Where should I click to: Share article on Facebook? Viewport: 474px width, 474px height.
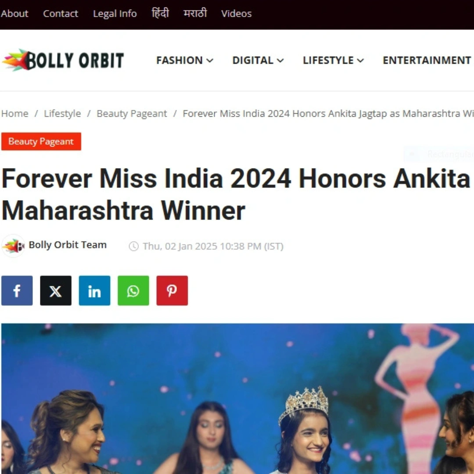[x=17, y=291]
